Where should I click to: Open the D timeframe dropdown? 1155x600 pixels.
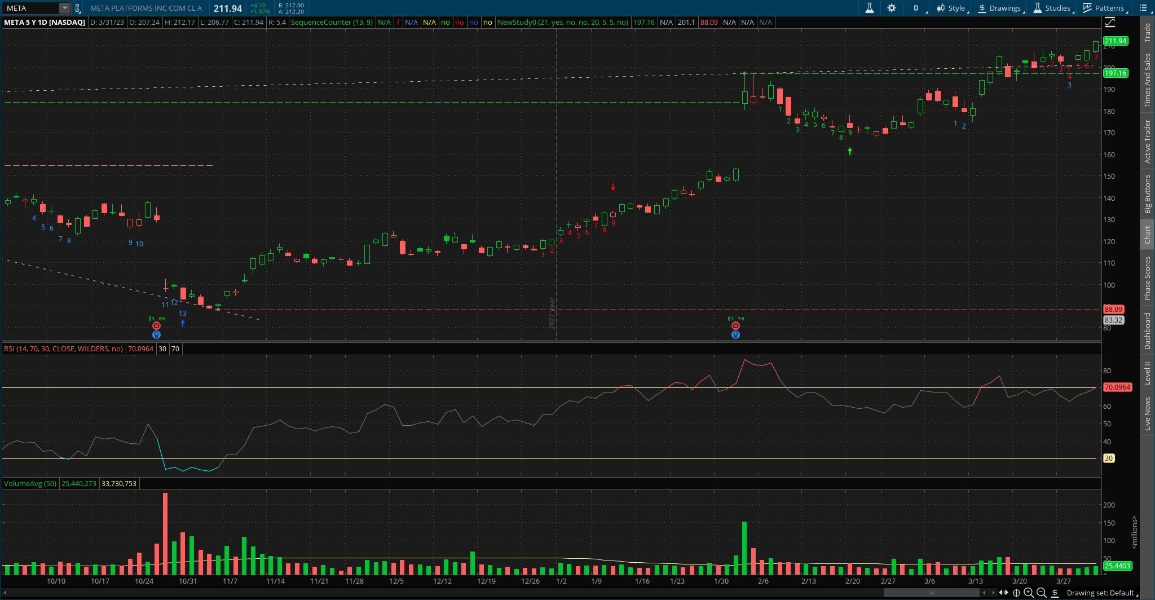pos(916,8)
